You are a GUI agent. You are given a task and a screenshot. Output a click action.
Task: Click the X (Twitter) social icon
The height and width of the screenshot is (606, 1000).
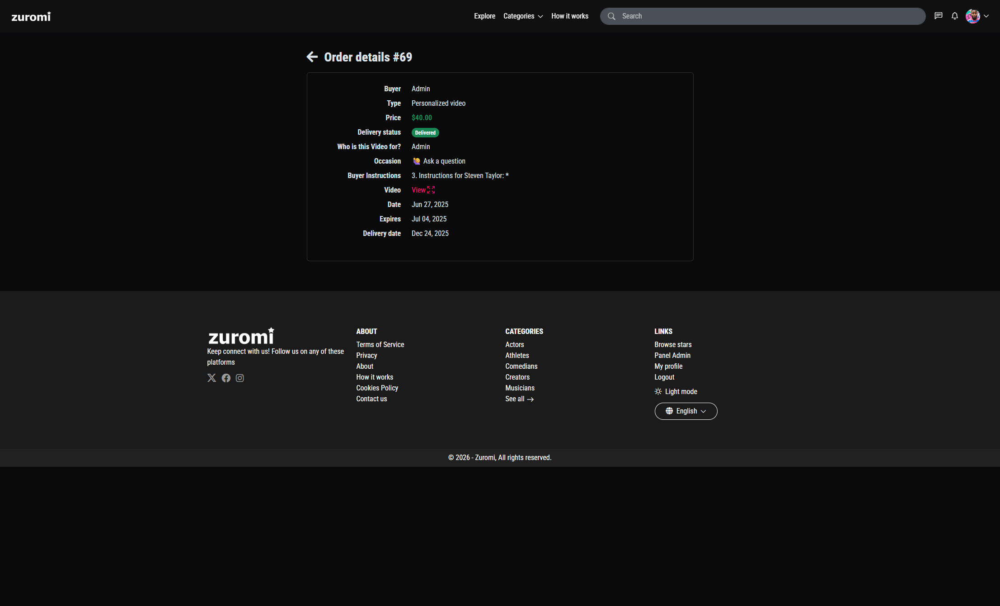click(211, 378)
